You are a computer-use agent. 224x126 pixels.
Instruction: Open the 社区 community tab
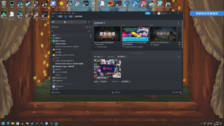(x=71, y=17)
